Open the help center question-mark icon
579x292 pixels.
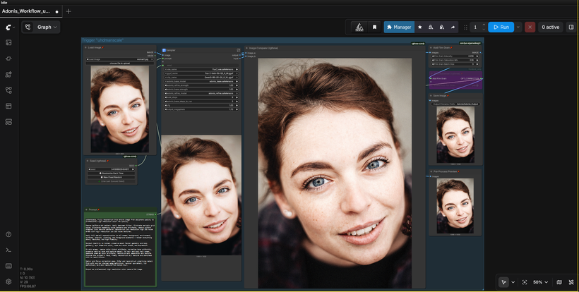[x=8, y=234]
